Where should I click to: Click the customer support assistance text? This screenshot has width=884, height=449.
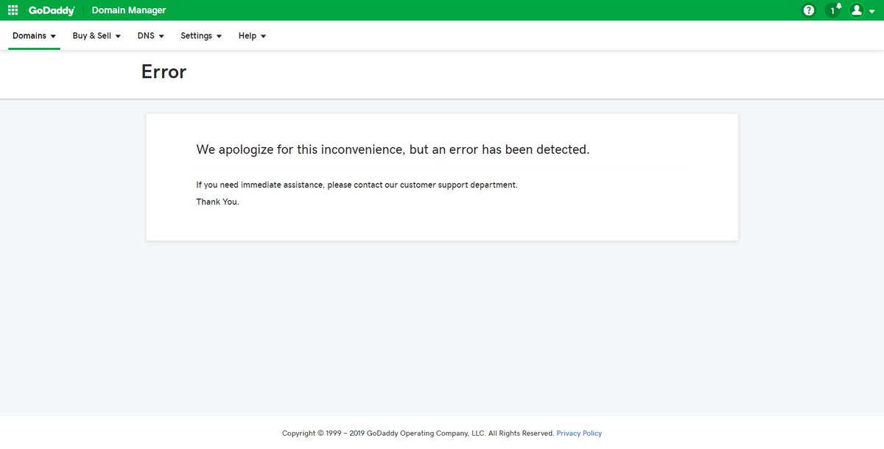click(357, 185)
